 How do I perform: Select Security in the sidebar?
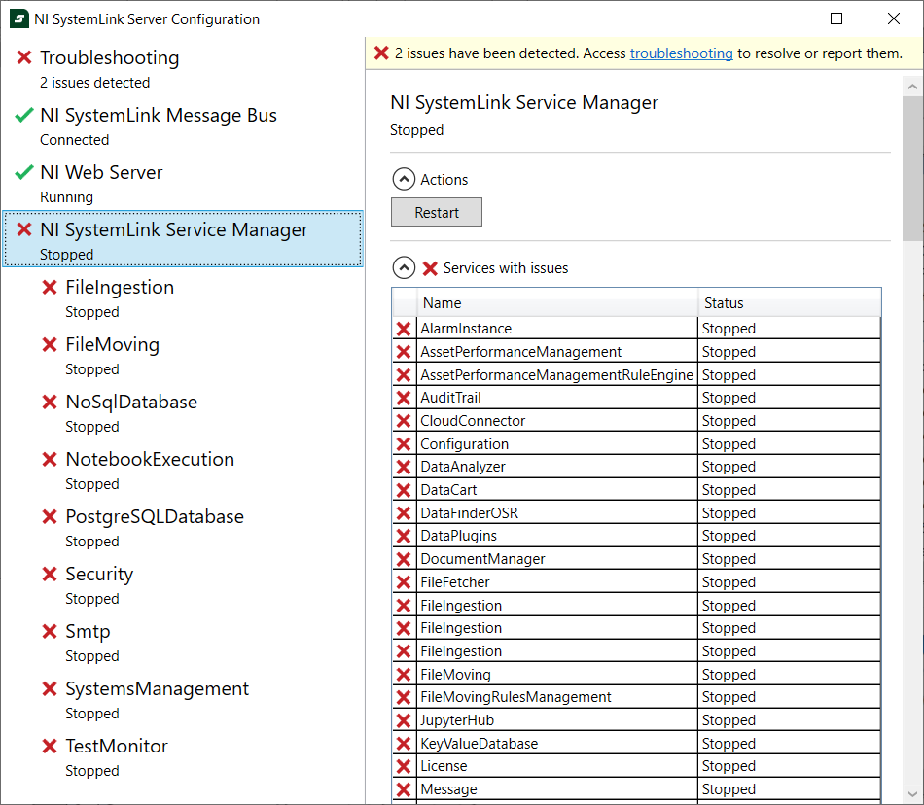pyautogui.click(x=183, y=584)
